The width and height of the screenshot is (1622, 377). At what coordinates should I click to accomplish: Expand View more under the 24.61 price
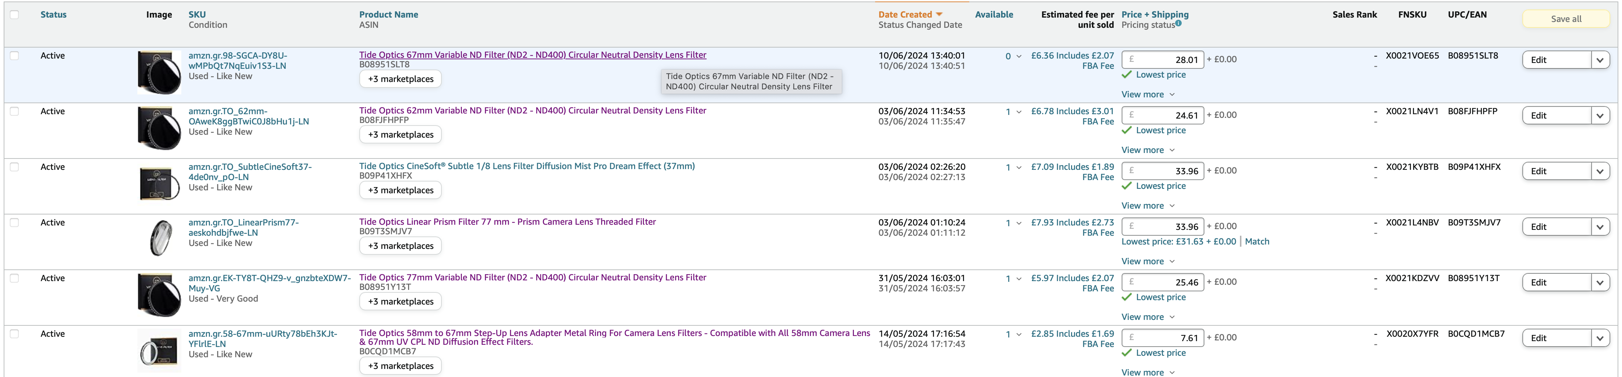click(1148, 150)
